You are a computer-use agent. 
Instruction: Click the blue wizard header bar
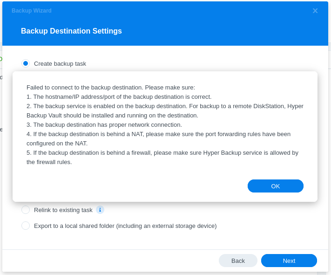209,31
